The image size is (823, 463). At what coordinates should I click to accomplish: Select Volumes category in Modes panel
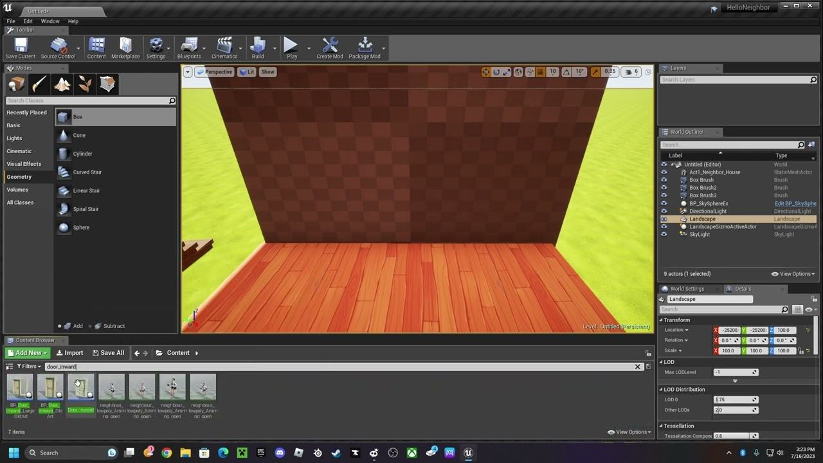click(17, 190)
